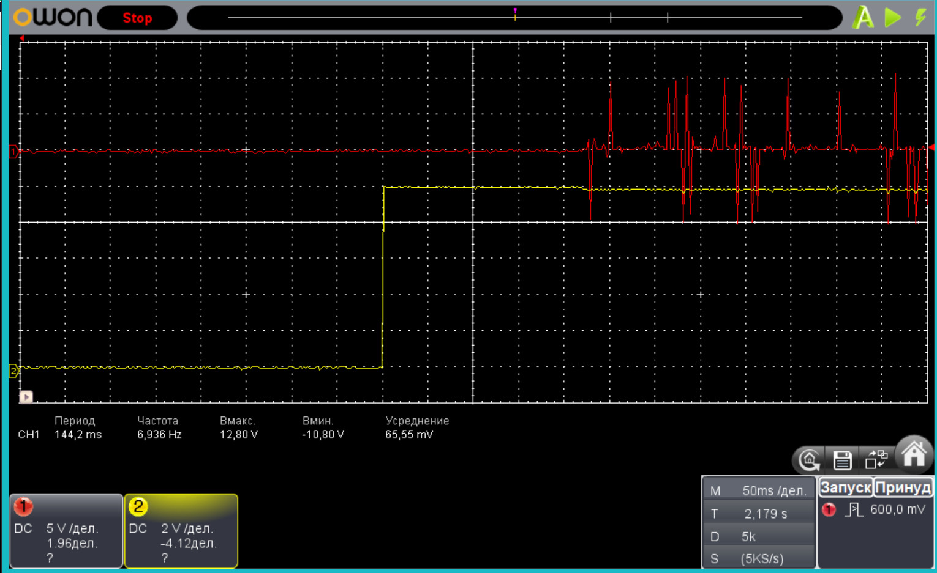Click the green Autoset 'A' icon
The image size is (937, 573).
[x=863, y=18]
